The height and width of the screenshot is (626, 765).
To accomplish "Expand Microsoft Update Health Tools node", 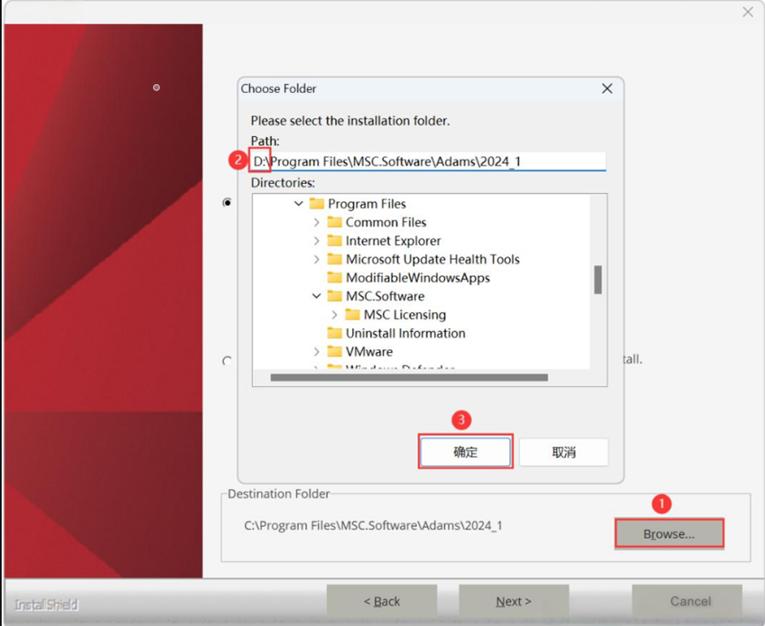I will 317,260.
